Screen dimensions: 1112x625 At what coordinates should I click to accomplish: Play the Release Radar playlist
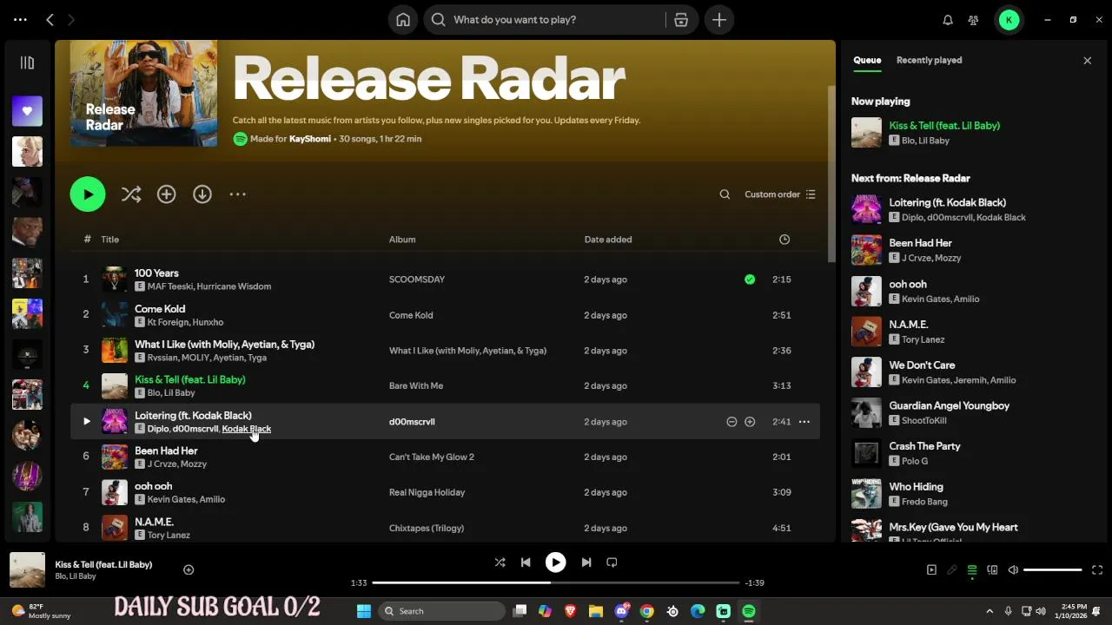point(88,194)
